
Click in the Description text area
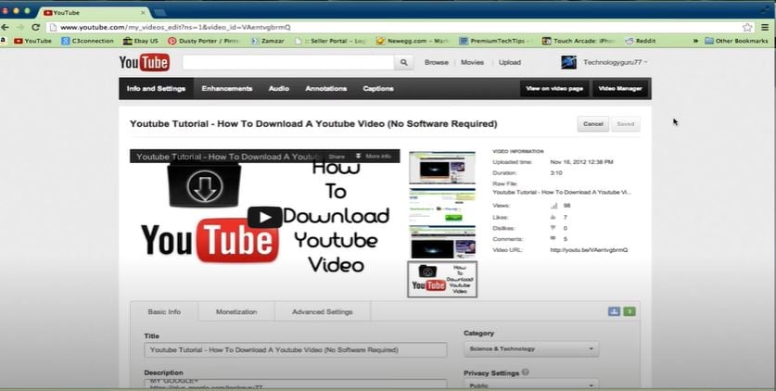[x=296, y=385]
